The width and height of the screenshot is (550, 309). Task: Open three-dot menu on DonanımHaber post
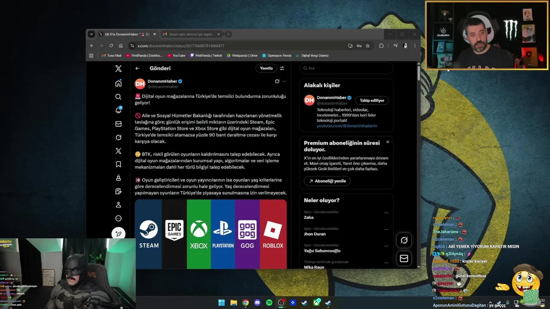coord(284,81)
